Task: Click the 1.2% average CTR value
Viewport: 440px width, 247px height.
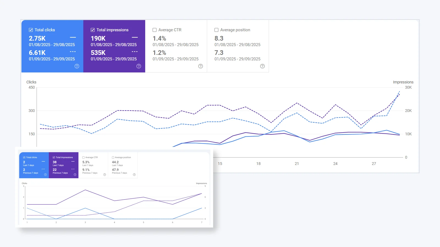Action: (159, 53)
